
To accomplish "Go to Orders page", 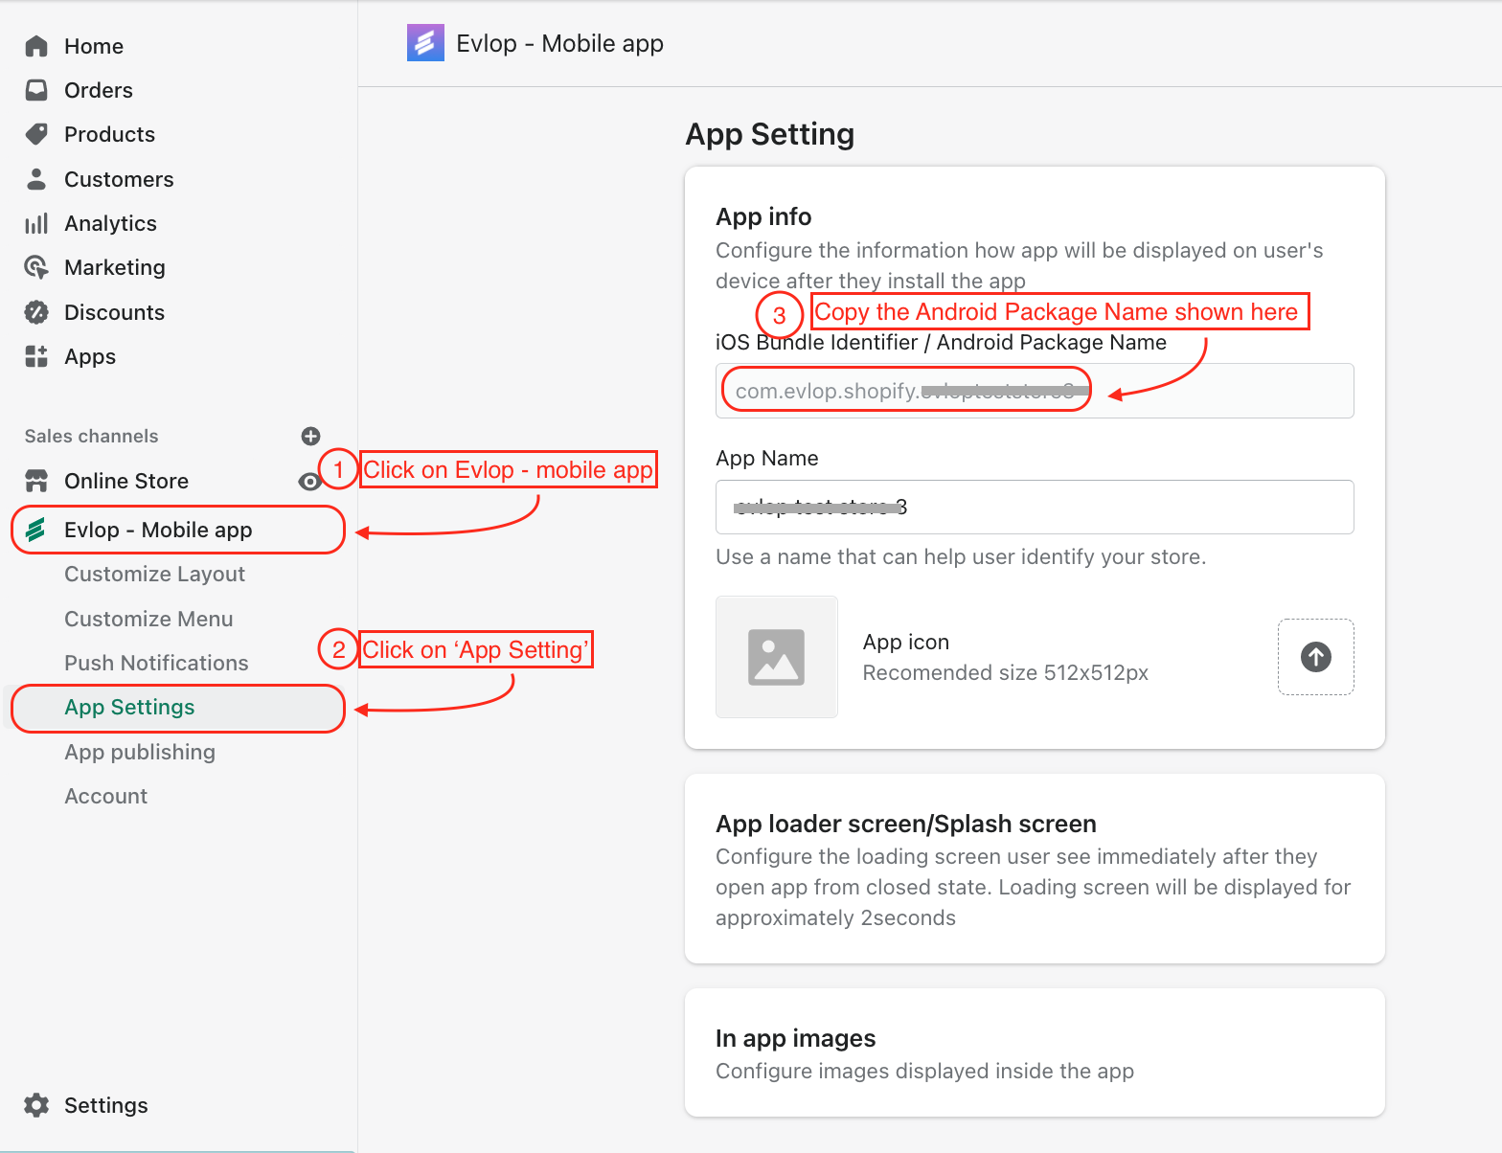I will tap(99, 90).
